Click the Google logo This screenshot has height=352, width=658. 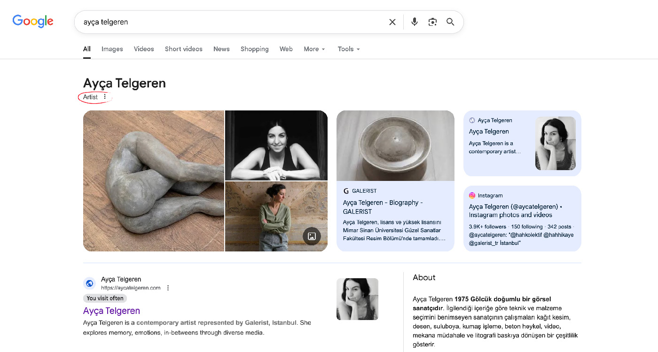(33, 22)
